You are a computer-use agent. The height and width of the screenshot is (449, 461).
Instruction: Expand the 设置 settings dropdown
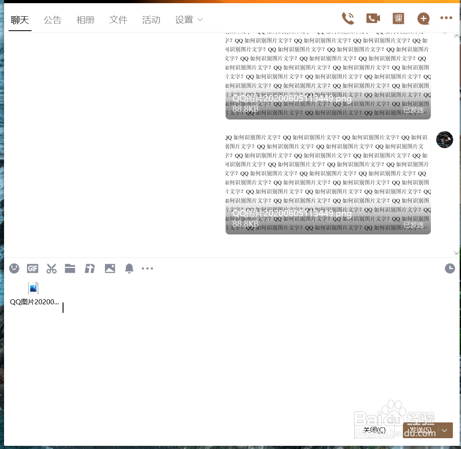[x=188, y=20]
